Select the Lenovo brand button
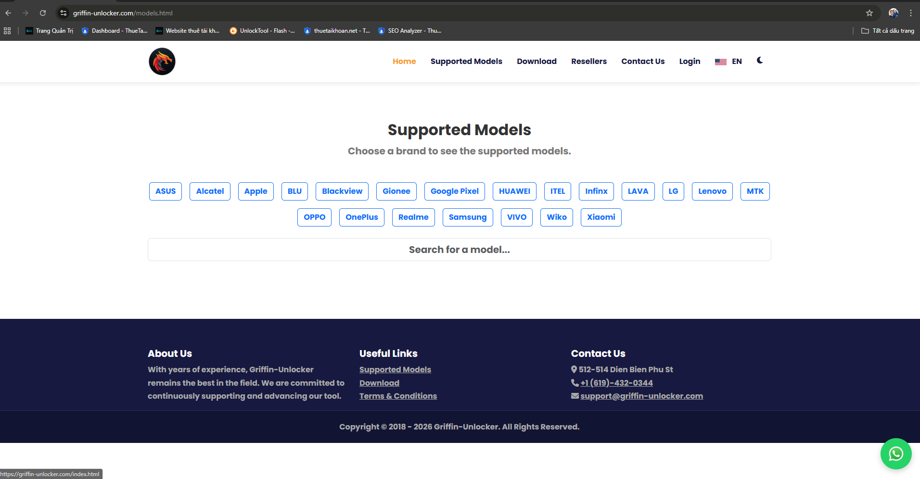This screenshot has width=920, height=479. (712, 191)
